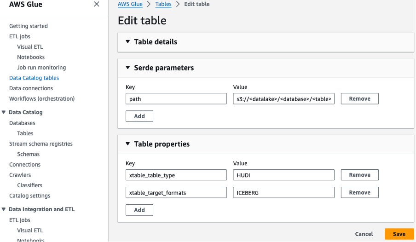The width and height of the screenshot is (416, 242).
Task: Add a new serde parameter
Action: click(139, 116)
